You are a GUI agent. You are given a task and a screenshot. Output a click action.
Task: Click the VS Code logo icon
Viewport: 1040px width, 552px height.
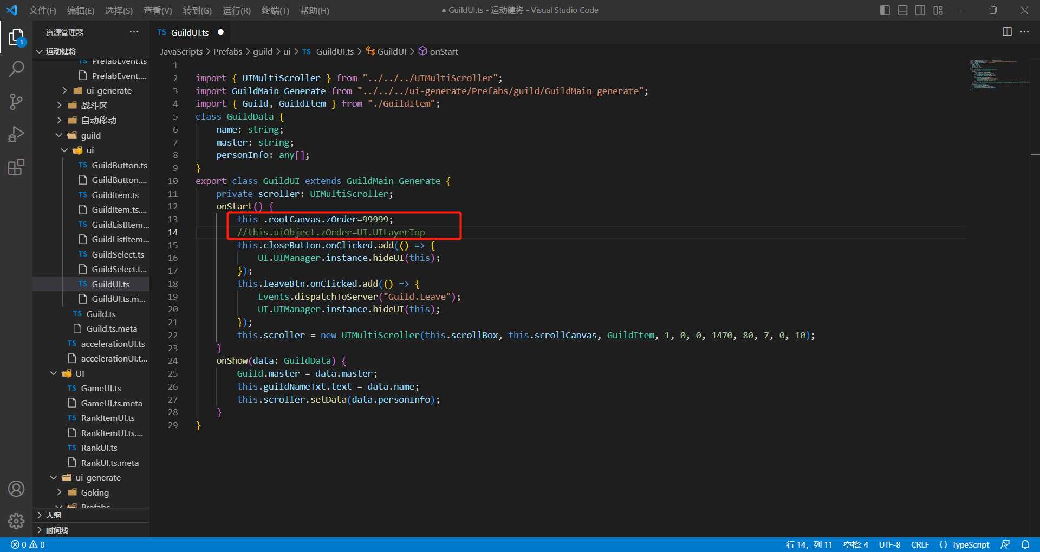pyautogui.click(x=11, y=10)
